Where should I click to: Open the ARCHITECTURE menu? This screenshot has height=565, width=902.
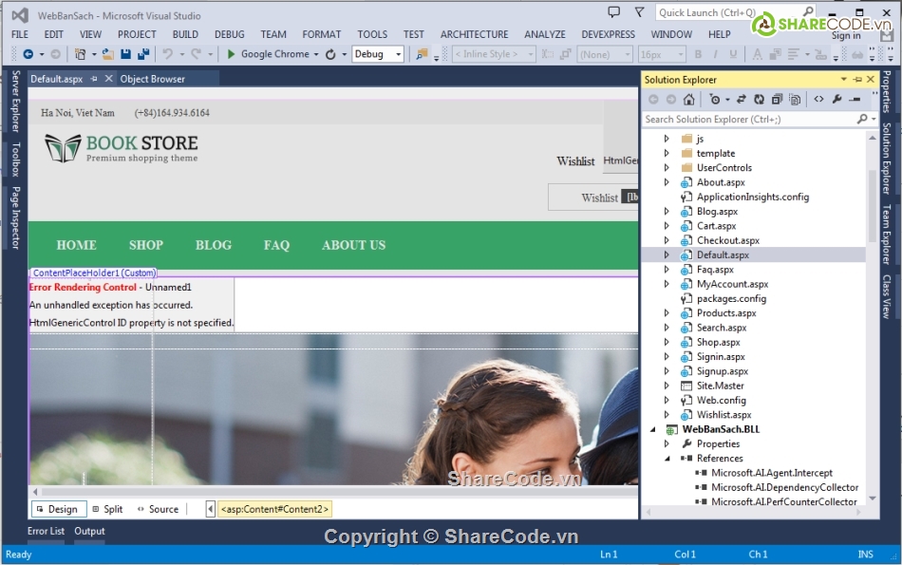pyautogui.click(x=474, y=34)
